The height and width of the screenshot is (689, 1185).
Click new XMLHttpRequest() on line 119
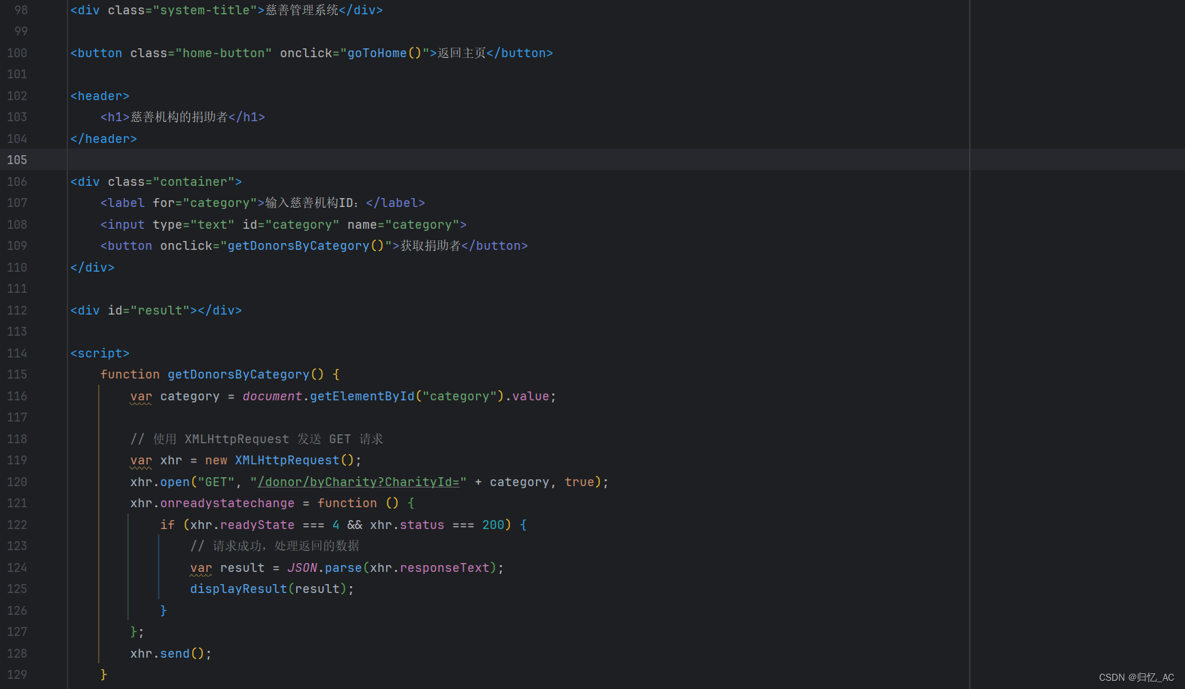279,460
